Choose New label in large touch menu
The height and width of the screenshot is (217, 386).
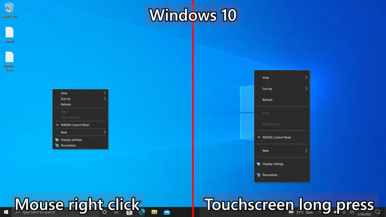pyautogui.click(x=265, y=151)
